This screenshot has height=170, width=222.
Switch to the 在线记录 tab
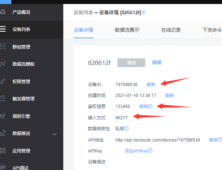tap(171, 30)
